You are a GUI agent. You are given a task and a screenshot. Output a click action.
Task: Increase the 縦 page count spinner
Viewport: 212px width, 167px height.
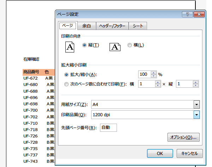(195, 82)
